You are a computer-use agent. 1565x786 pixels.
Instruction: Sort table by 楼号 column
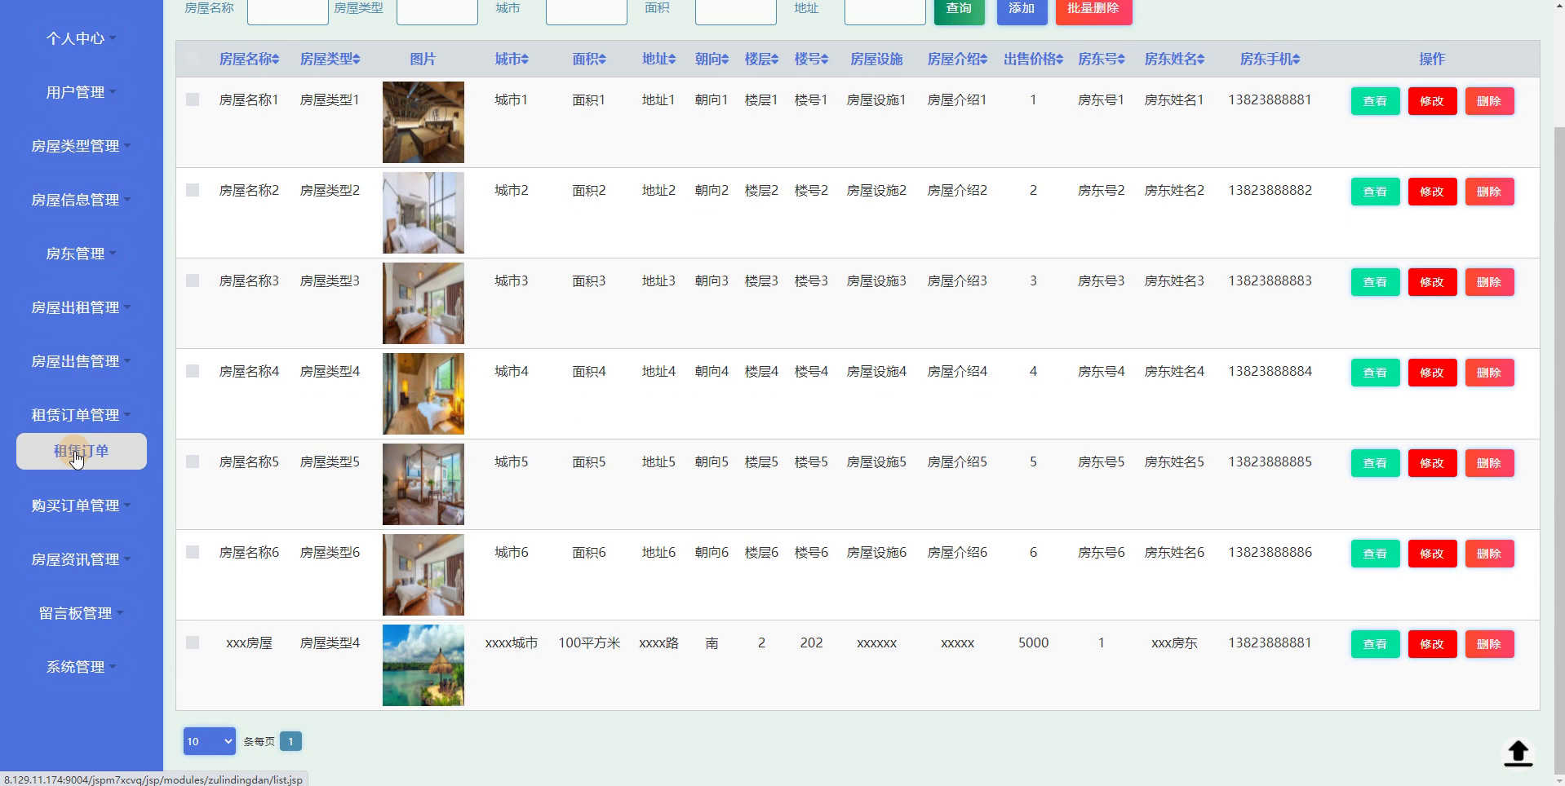point(811,59)
